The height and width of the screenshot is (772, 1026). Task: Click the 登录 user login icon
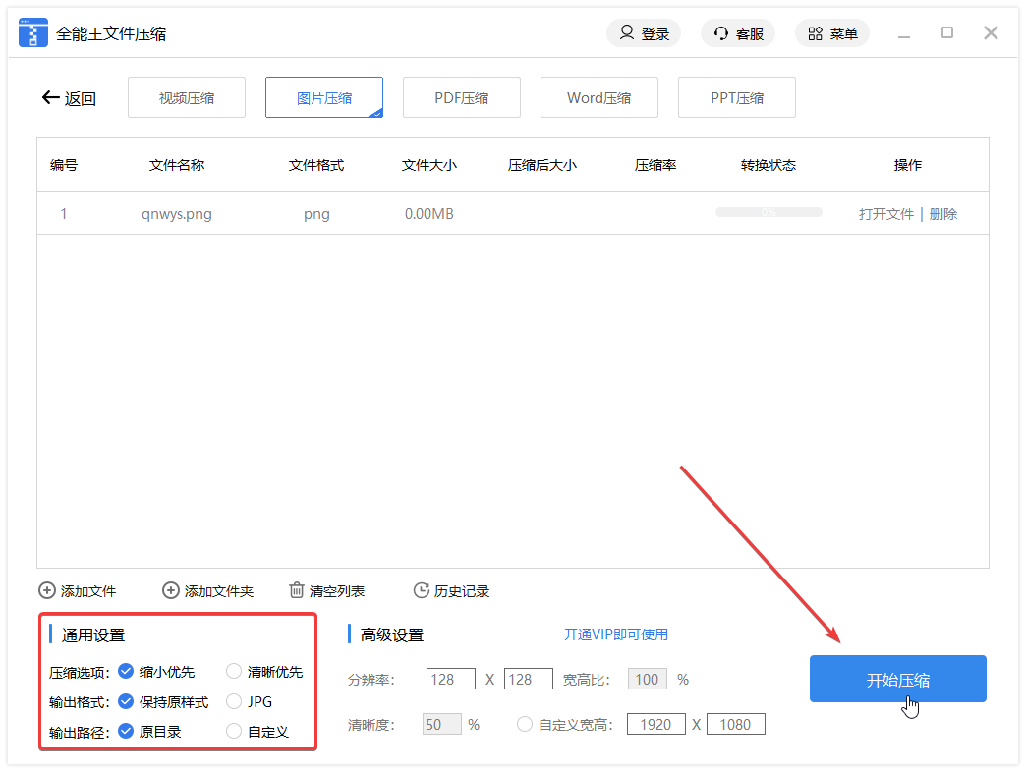pyautogui.click(x=626, y=33)
